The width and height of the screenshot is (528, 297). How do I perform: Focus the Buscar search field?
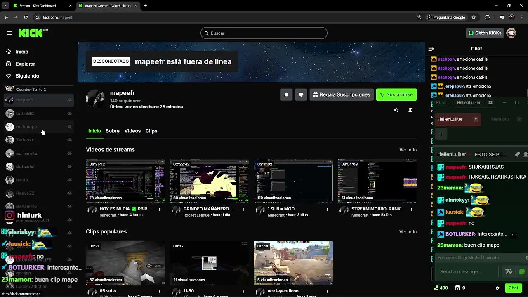[x=264, y=33]
